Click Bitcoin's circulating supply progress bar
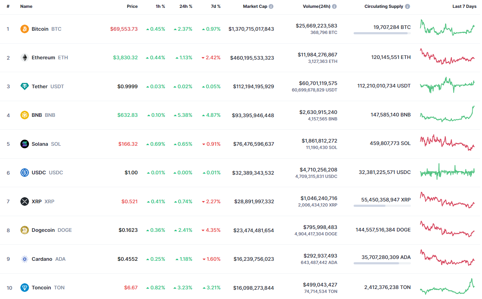This screenshot has width=482, height=299. pos(382,33)
